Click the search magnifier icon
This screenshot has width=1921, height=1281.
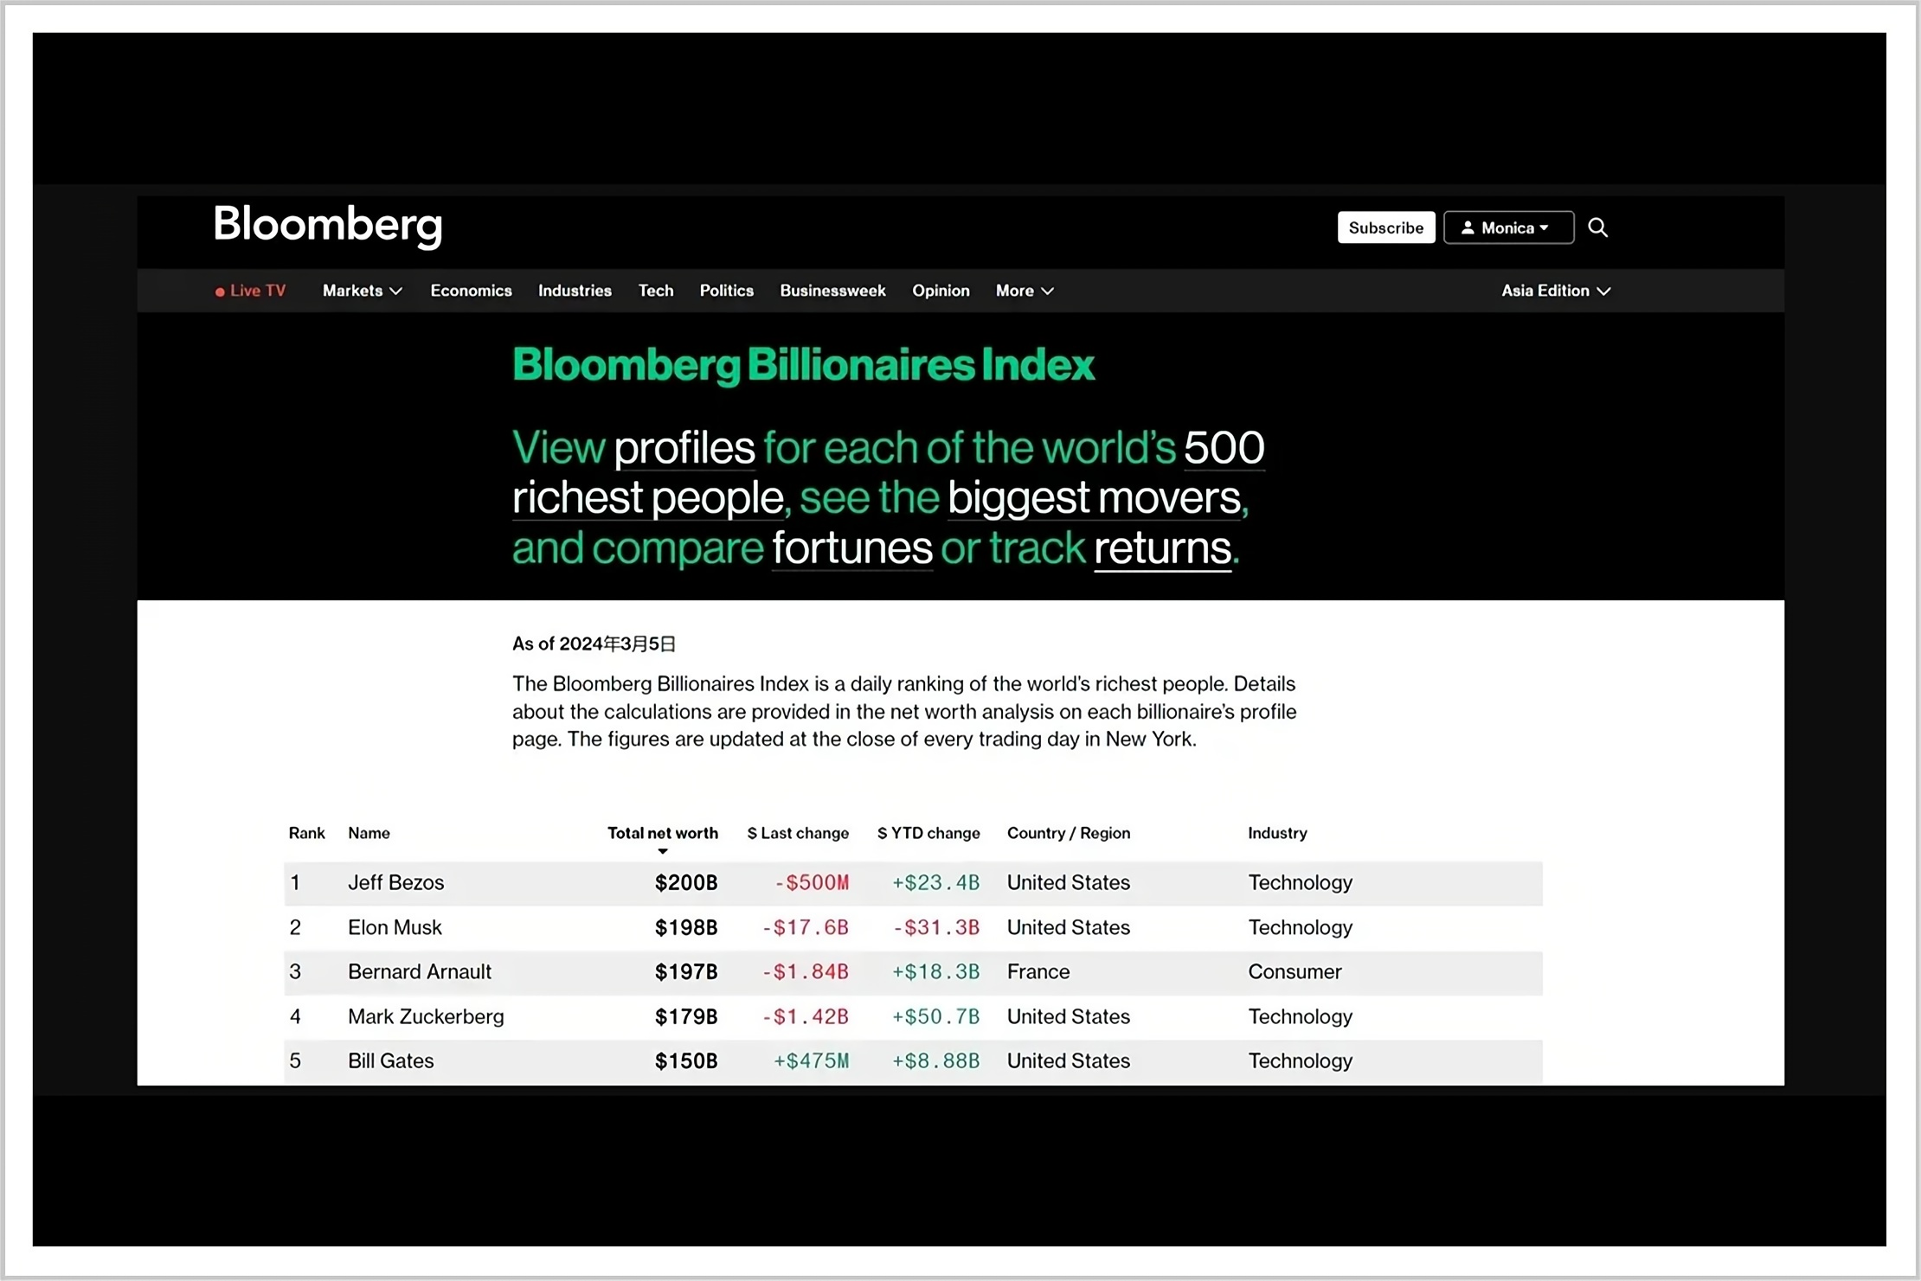(x=1597, y=227)
